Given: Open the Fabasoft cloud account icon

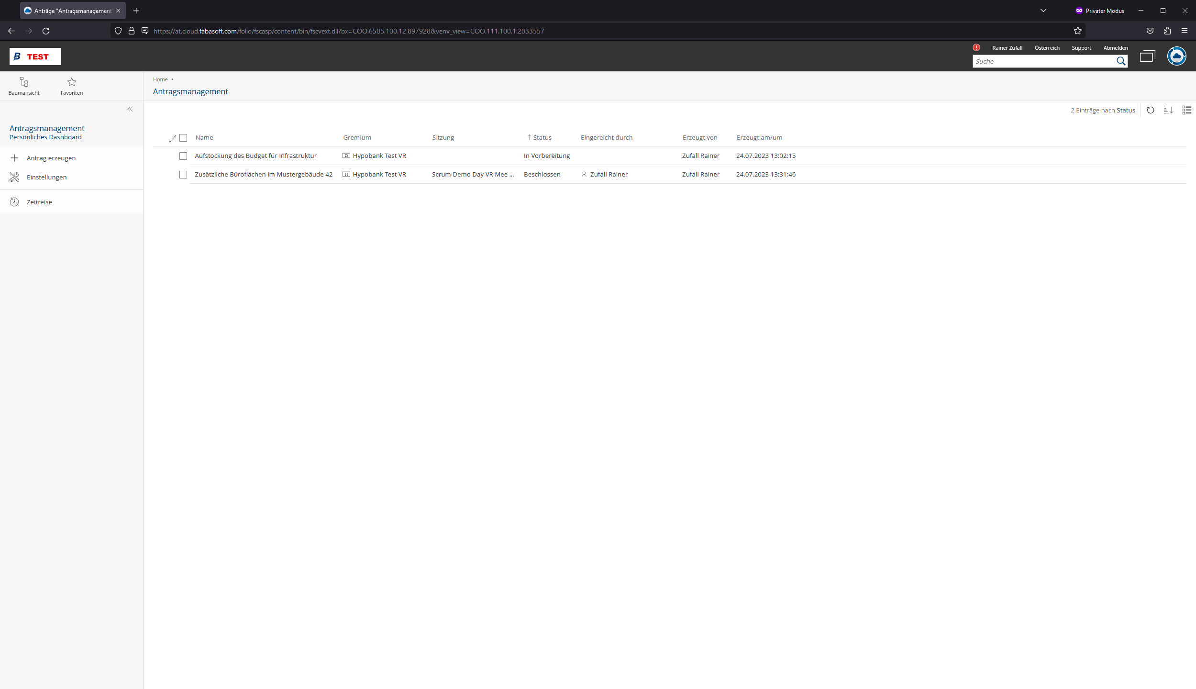Looking at the screenshot, I should tap(1176, 56).
